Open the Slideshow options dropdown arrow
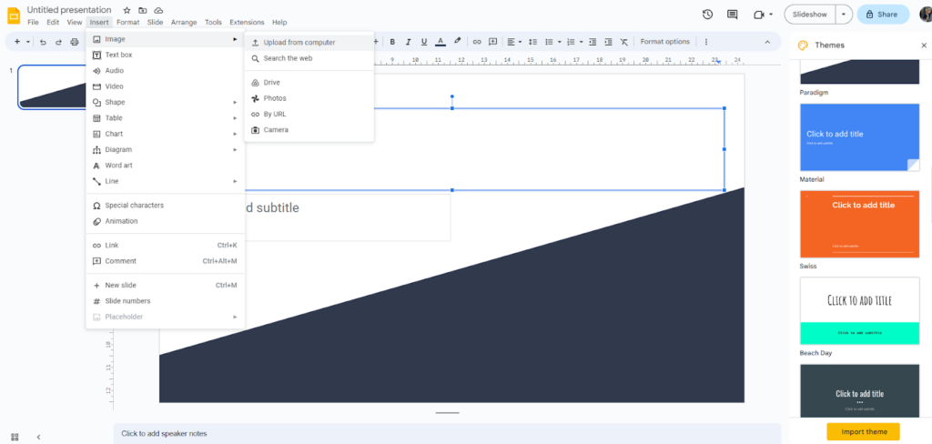Viewport: 932px width, 444px height. pyautogui.click(x=845, y=15)
